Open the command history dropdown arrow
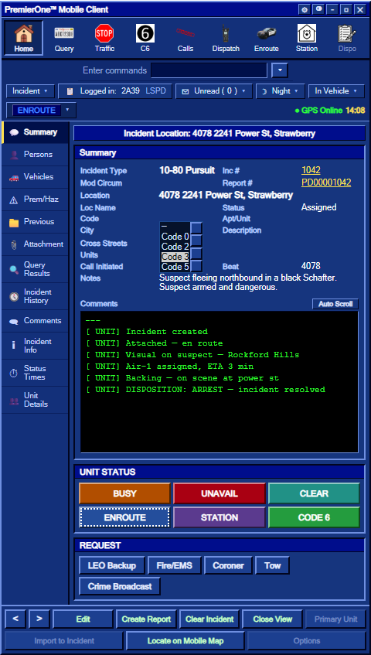Viewport: 371px width, 655px height. [x=280, y=70]
